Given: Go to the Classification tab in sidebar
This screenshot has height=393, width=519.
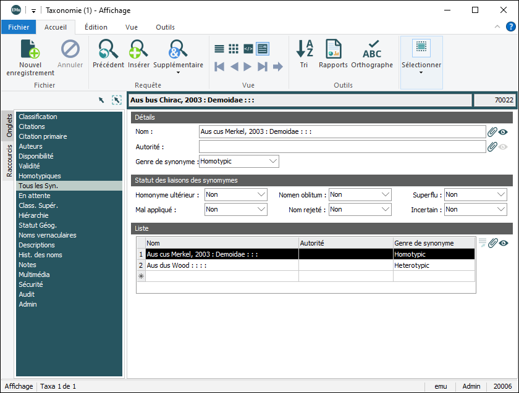Looking at the screenshot, I should (x=38, y=117).
